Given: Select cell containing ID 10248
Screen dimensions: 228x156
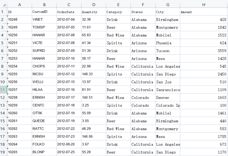Looking at the screenshot, I should point(19,20).
